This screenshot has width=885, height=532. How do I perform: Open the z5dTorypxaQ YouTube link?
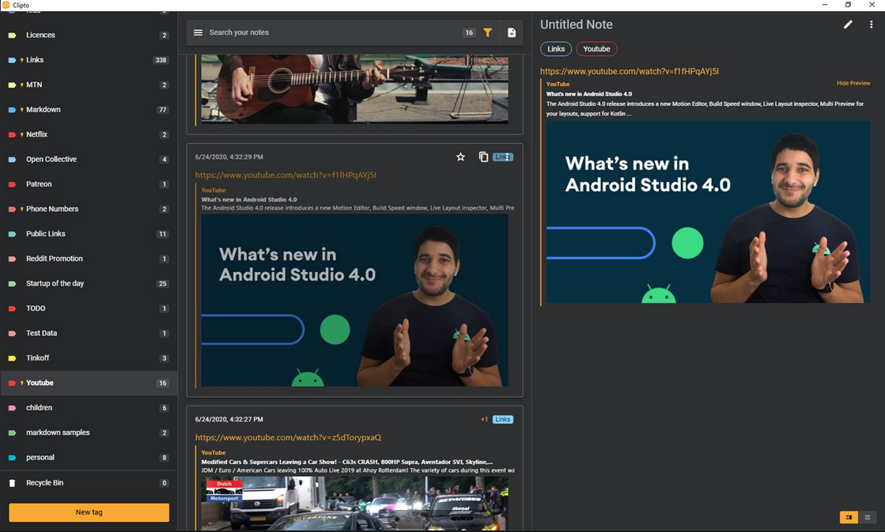point(288,437)
